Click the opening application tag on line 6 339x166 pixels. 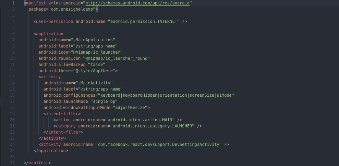(48, 34)
